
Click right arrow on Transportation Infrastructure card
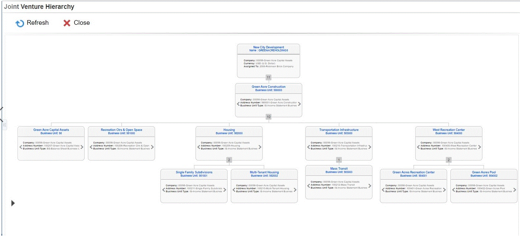pyautogui.click(x=369, y=147)
